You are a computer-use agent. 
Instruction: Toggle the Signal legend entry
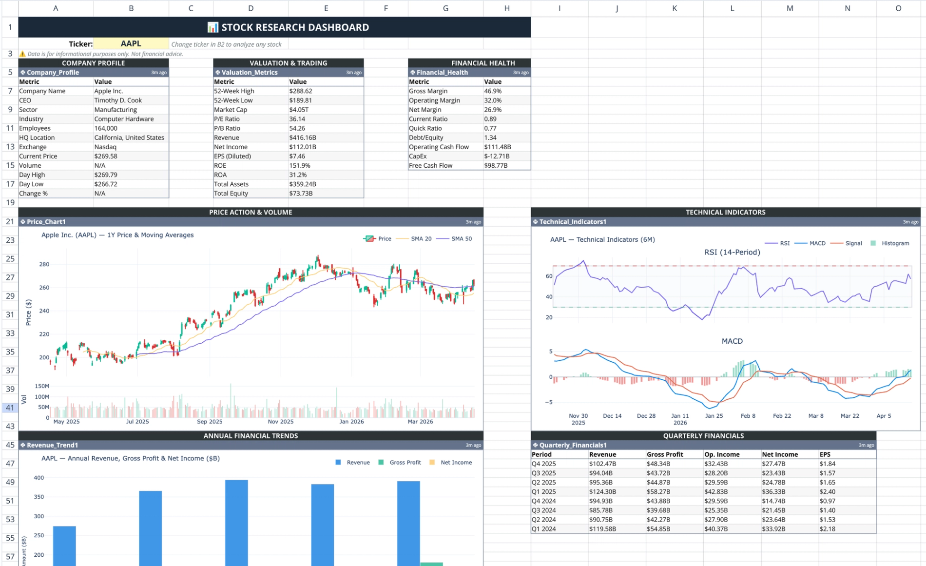tap(846, 243)
